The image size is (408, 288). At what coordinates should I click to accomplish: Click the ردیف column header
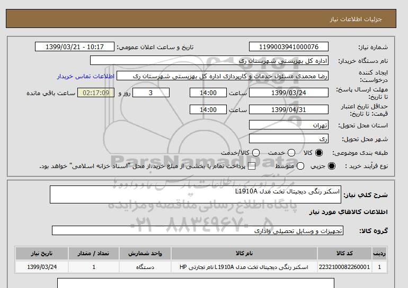point(379,253)
